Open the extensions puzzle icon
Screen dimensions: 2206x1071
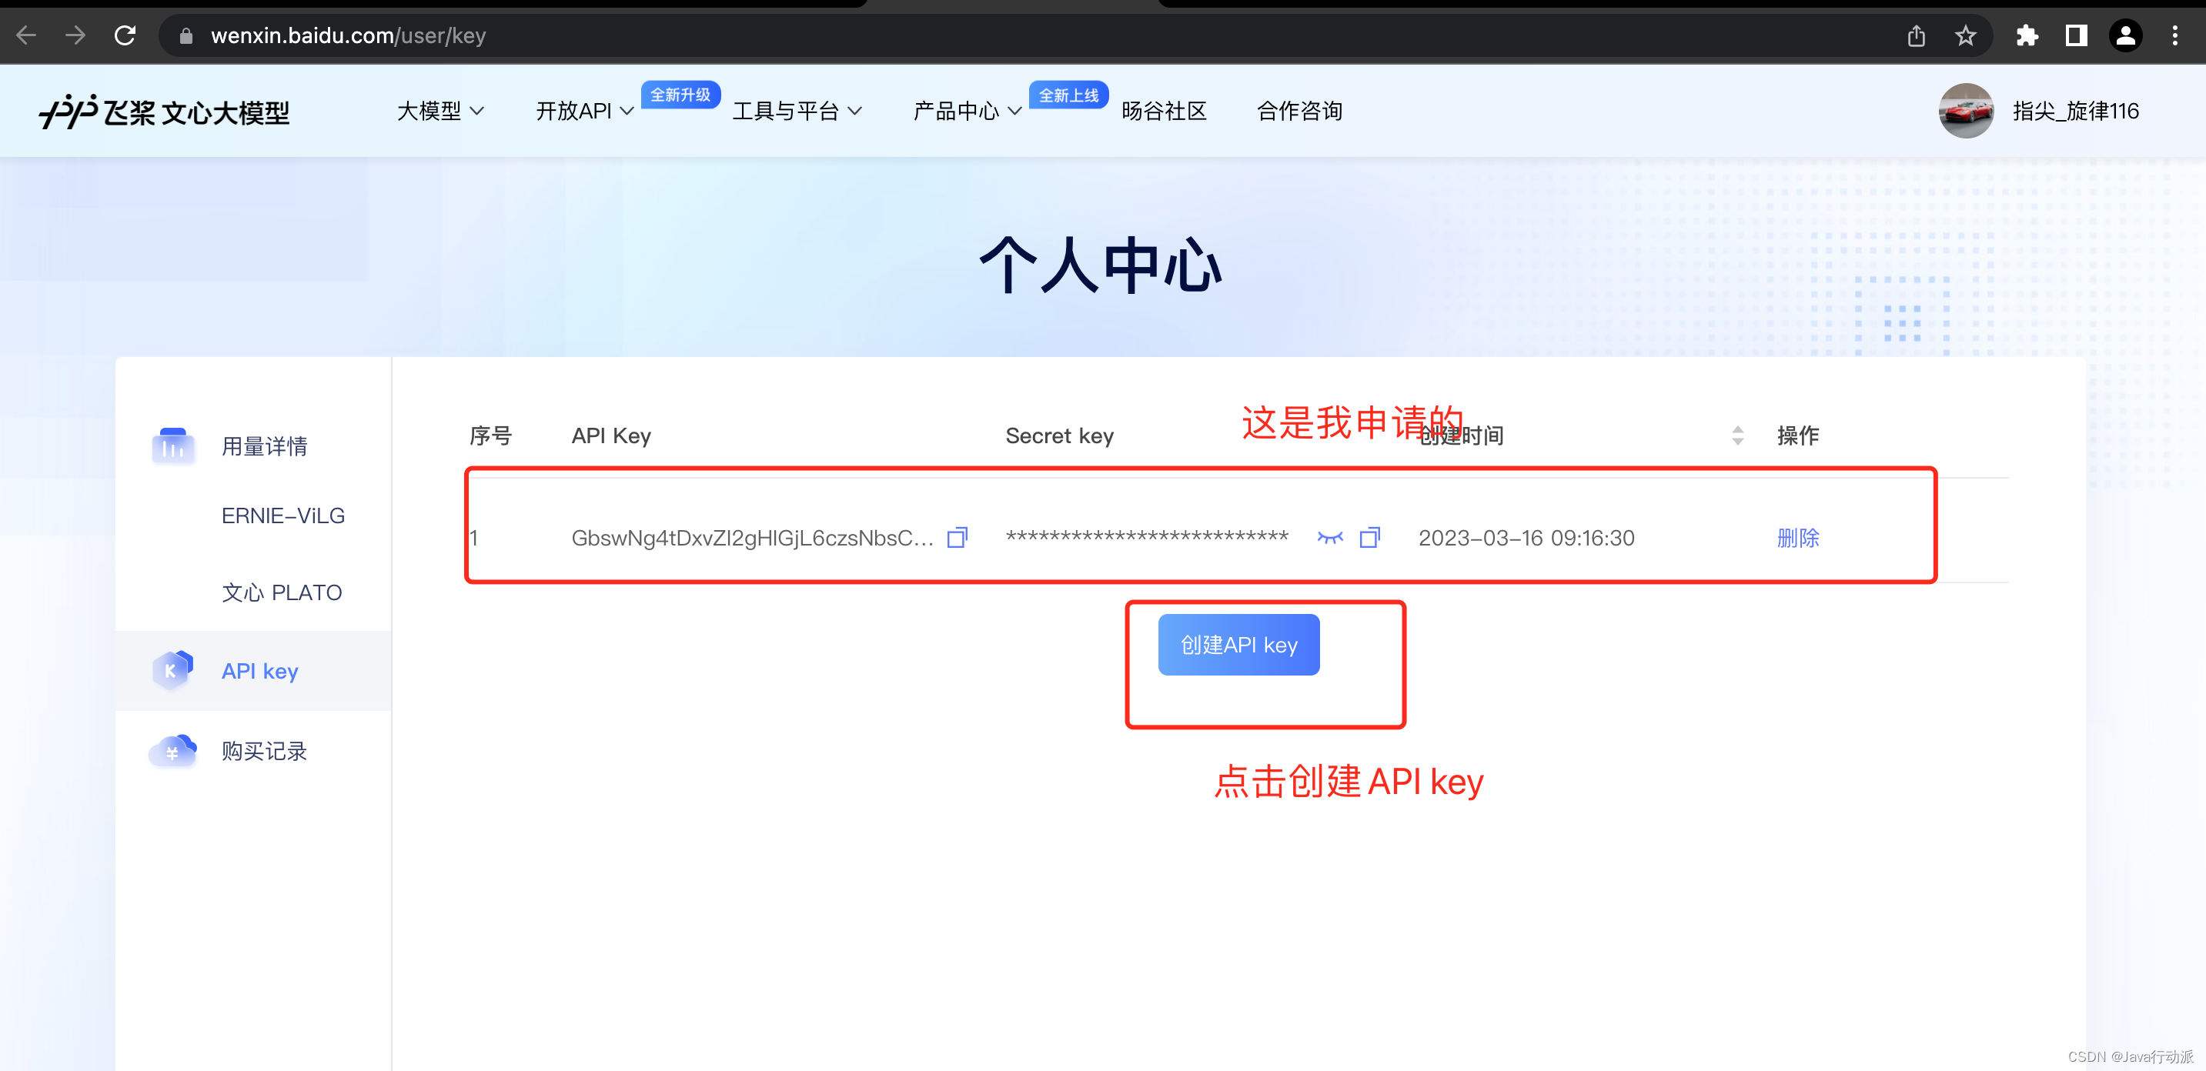tap(2027, 36)
